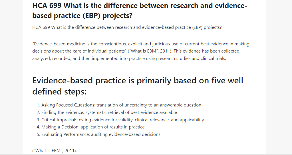Click 'auditing evidence-based decisions' text
This screenshot has width=292, height=155.
point(126,134)
